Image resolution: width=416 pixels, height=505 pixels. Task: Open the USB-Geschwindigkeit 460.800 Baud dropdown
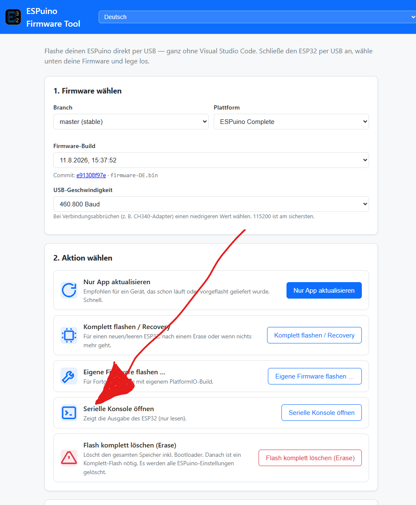[211, 204]
